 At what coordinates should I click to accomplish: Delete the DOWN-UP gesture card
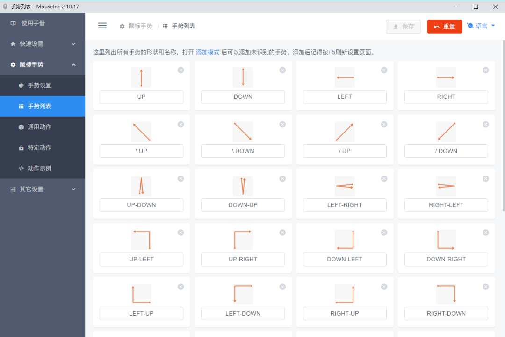(x=282, y=178)
